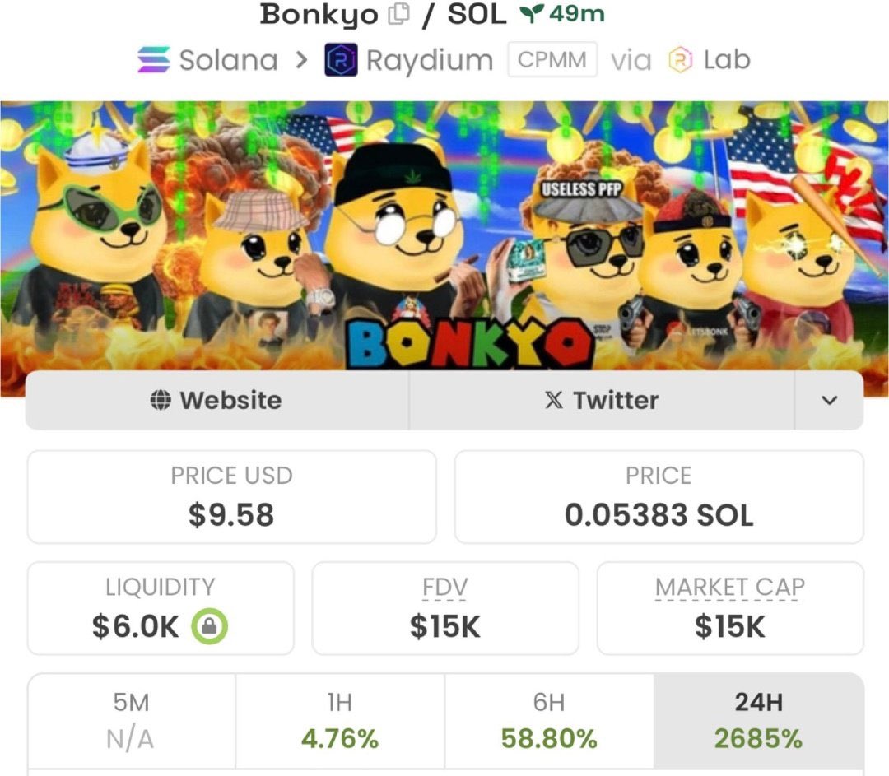Open the Twitter button
Viewport: 889px width, 776px height.
click(x=602, y=400)
